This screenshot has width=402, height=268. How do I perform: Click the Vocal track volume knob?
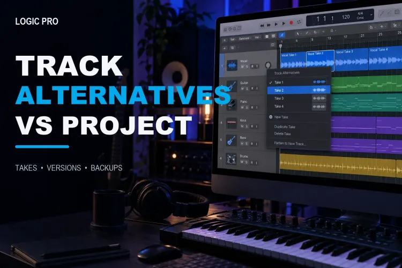(268, 65)
